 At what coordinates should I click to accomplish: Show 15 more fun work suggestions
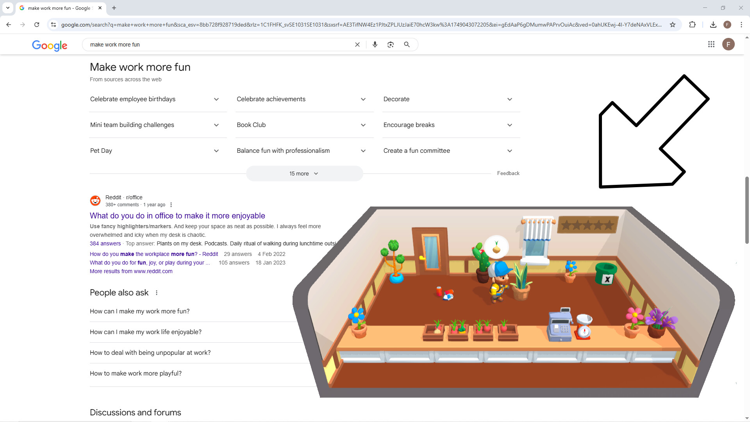tap(304, 173)
